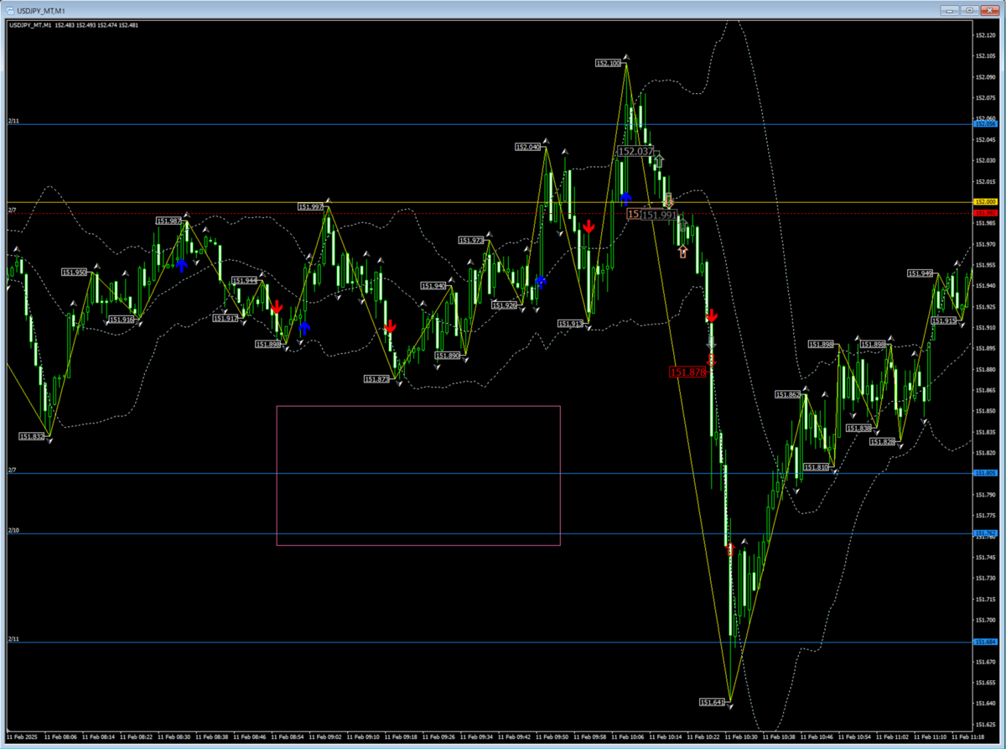Select the 151.838 swing low label
Screen dimensions: 1006x749
click(x=858, y=428)
